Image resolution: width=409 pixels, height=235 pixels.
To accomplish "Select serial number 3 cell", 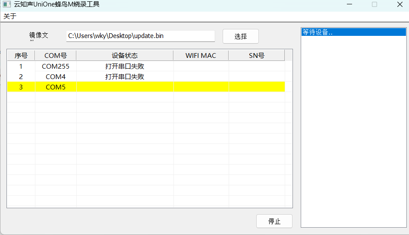I will [21, 87].
